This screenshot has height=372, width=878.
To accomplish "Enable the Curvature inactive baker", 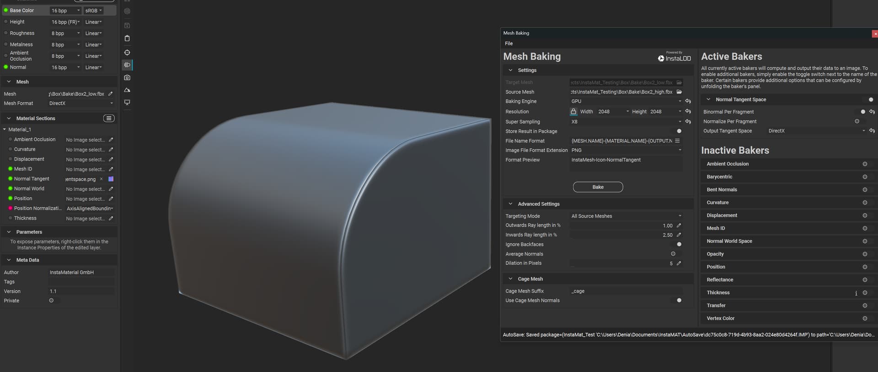I will coord(867,203).
